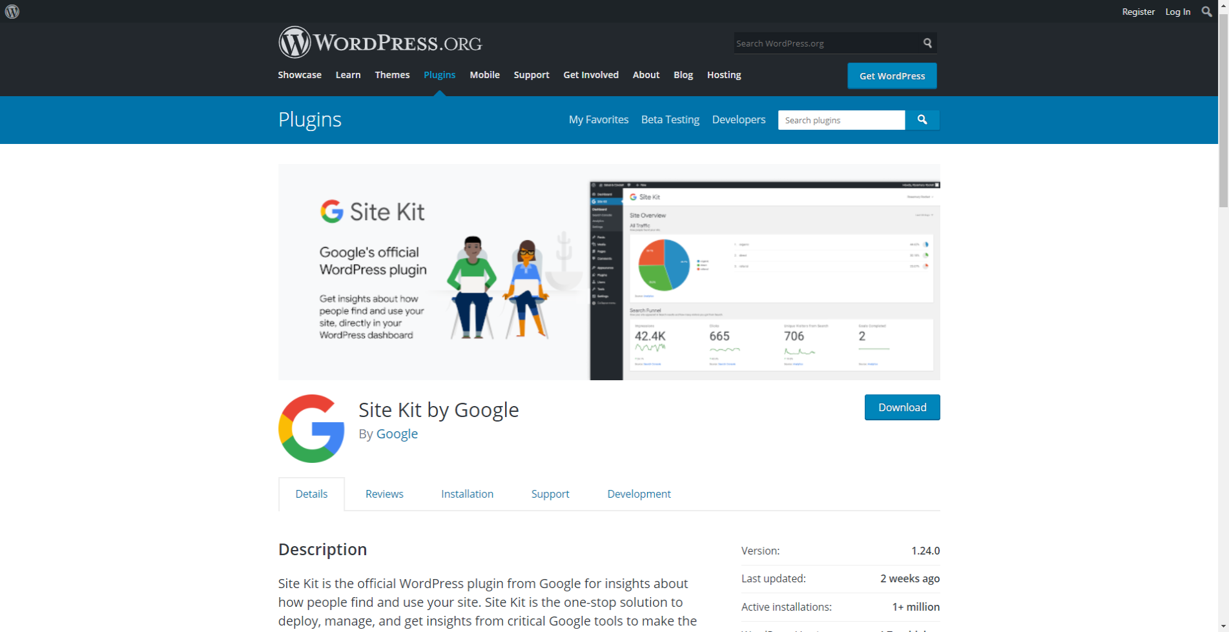Screen dimensions: 1229x632
Task: Click the Plugins page heading
Action: [310, 119]
